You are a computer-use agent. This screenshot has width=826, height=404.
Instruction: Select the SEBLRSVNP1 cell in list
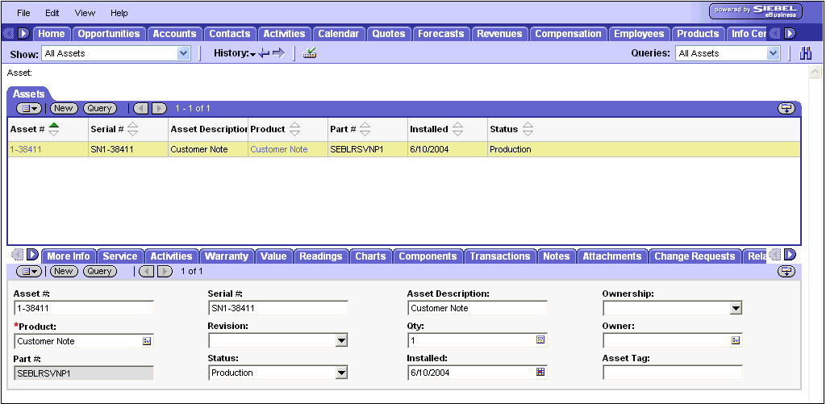click(368, 150)
